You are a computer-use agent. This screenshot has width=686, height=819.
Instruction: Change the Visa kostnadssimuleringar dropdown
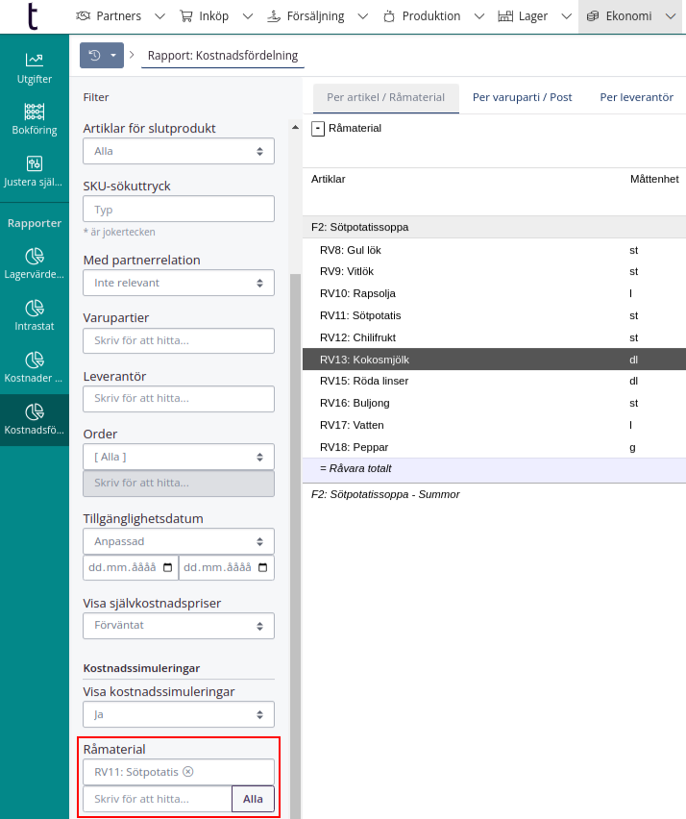[179, 714]
